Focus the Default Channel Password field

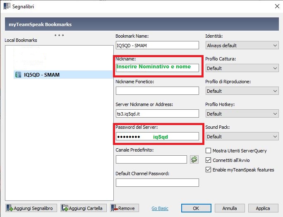coord(157,183)
